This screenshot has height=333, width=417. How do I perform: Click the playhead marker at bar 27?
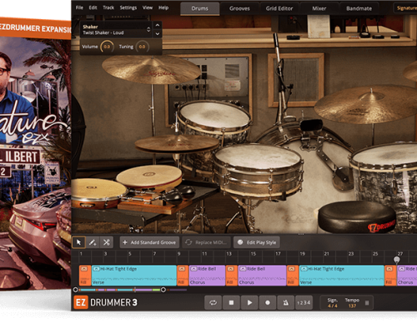click(x=397, y=260)
